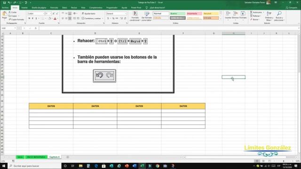Click Combinar y centrar
This screenshot has height=169, width=301.
(91, 18)
